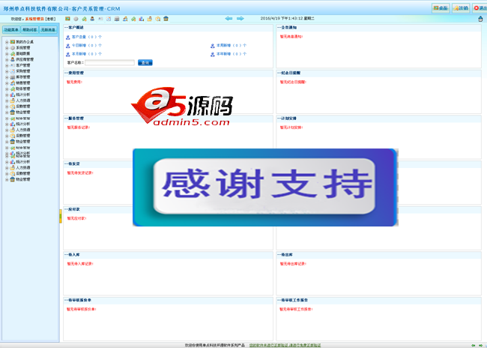Click the purchase management toolbar icon
The width and height of the screenshot is (487, 348).
tap(109, 19)
